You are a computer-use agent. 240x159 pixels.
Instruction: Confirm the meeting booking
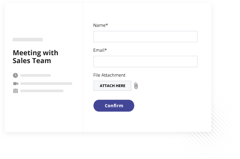click(114, 106)
